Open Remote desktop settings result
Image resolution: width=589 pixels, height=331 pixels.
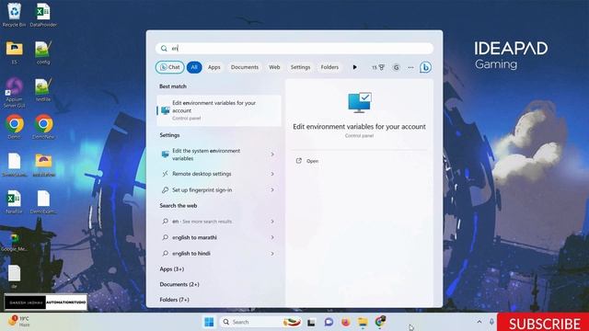(212, 174)
